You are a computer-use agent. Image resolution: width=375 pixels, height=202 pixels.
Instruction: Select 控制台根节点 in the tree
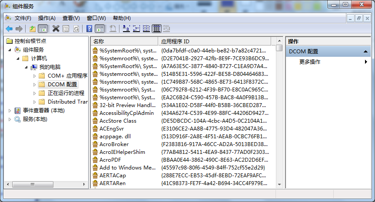click(30, 41)
